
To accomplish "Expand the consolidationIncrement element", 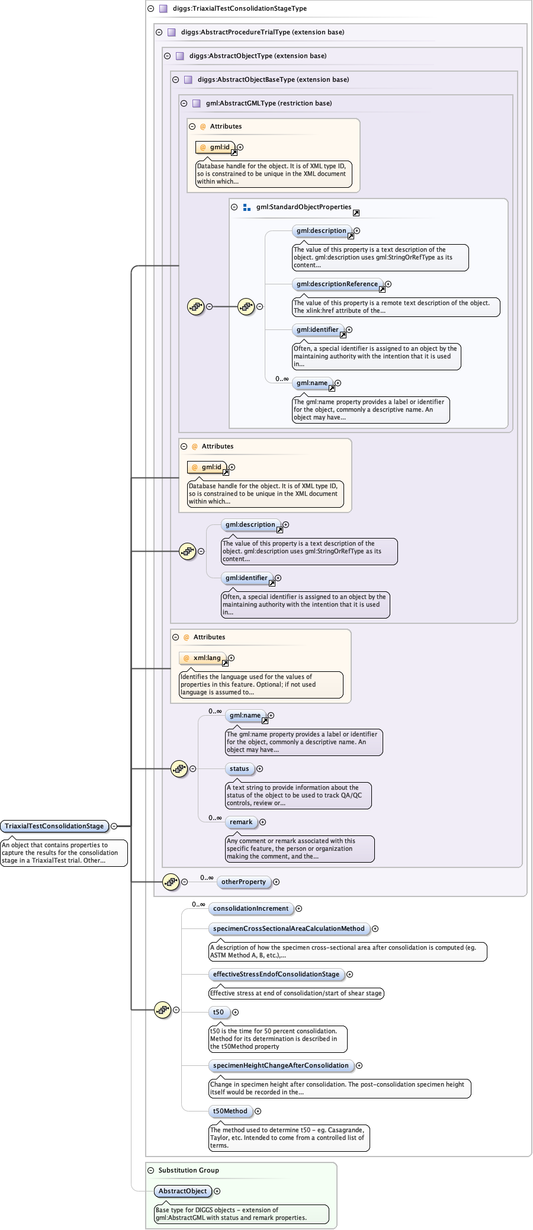I will tap(298, 908).
